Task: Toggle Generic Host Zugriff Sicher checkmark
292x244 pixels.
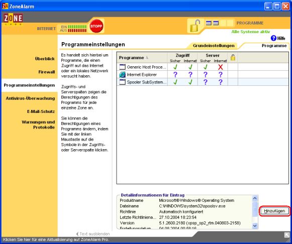Action: 175,67
